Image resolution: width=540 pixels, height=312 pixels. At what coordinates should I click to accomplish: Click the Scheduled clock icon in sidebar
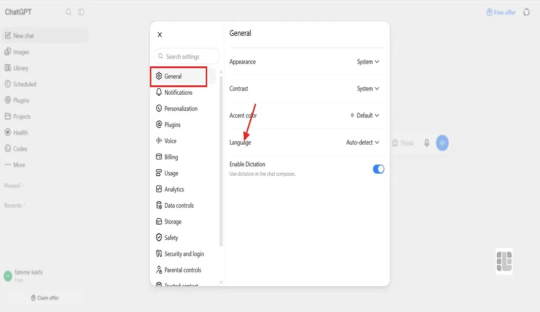coord(7,84)
